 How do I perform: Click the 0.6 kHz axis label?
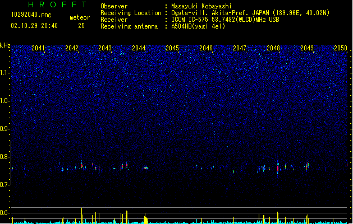click(4, 213)
